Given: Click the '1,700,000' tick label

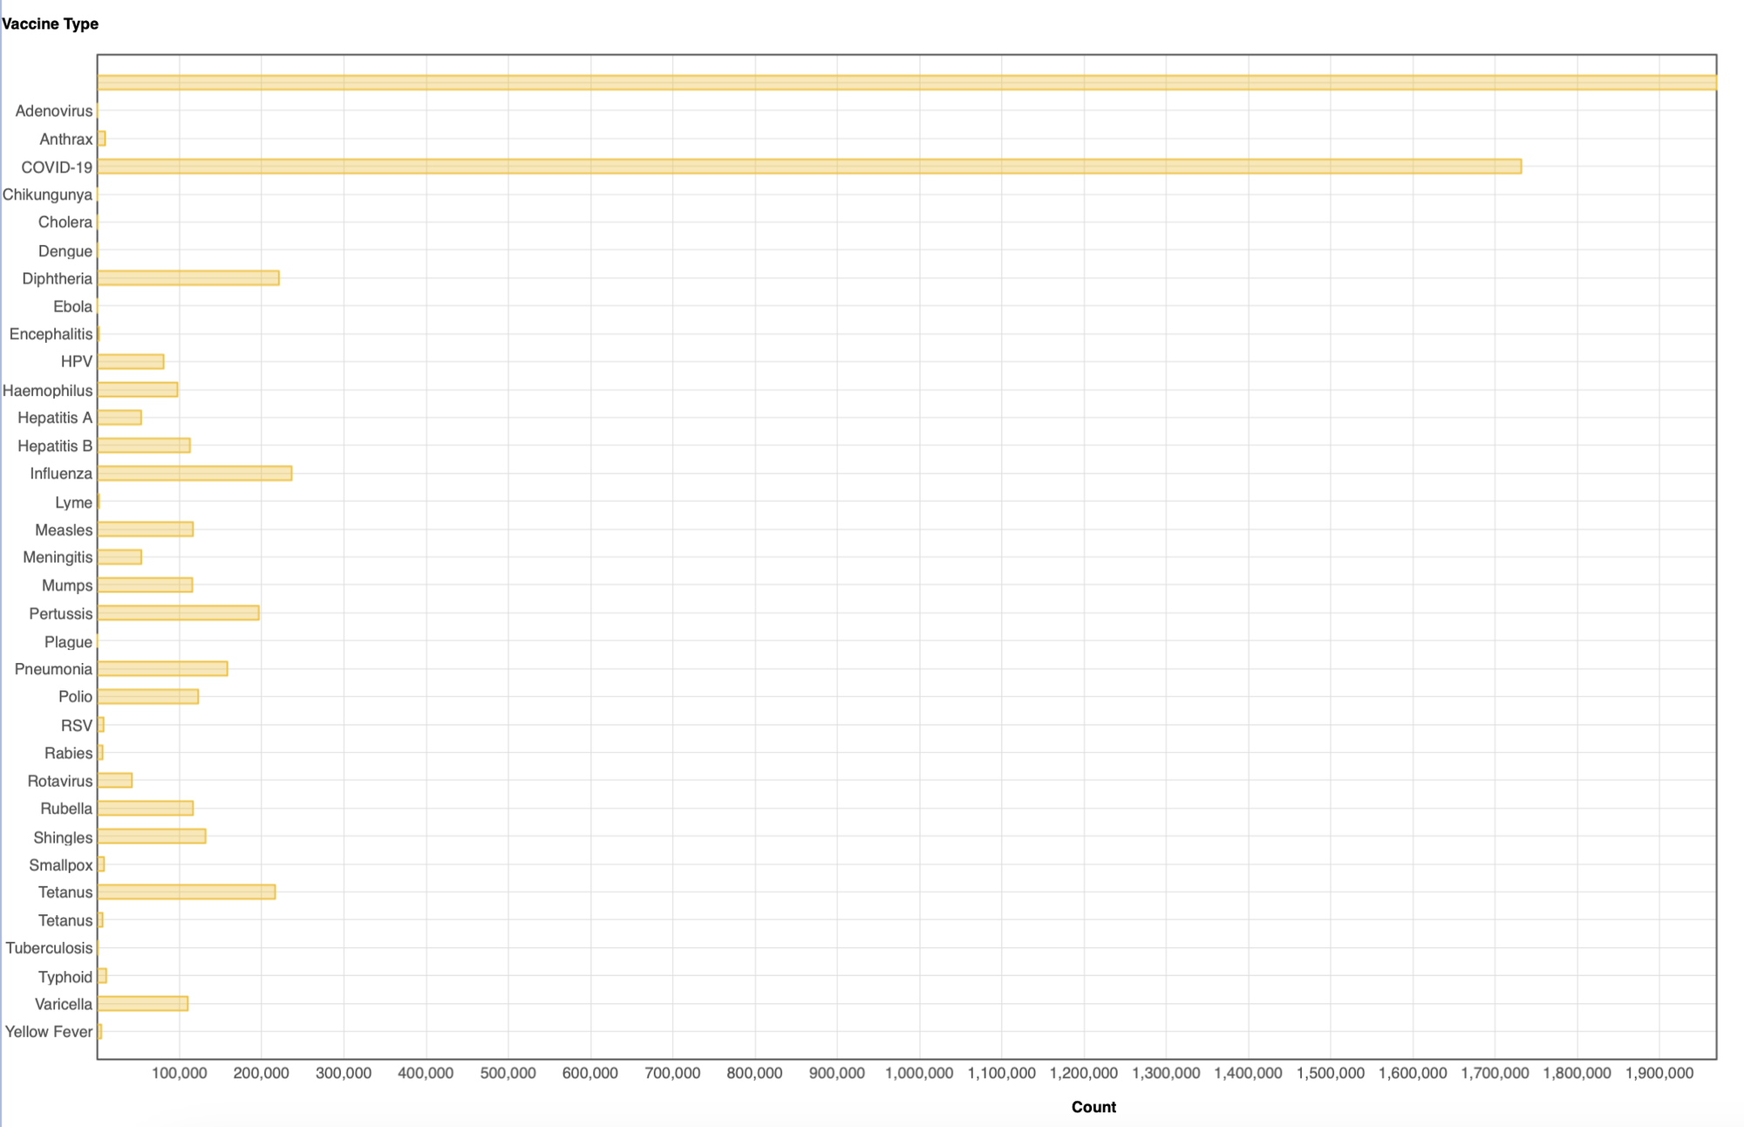Looking at the screenshot, I should (x=1495, y=1073).
